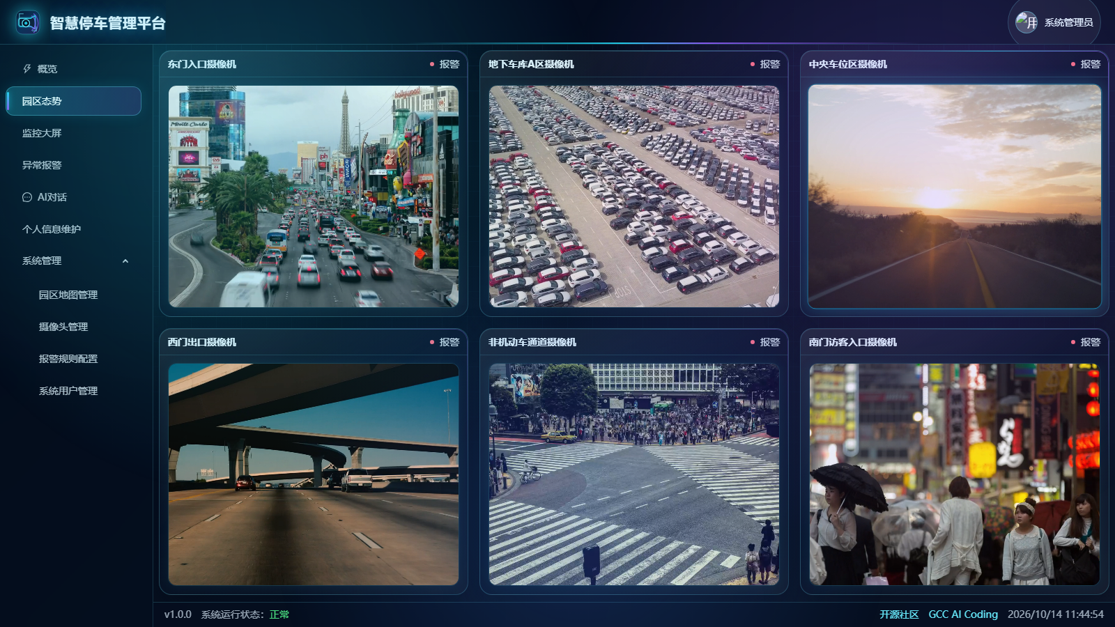
Task: Select the 园区态势 menu item
Action: point(73,101)
